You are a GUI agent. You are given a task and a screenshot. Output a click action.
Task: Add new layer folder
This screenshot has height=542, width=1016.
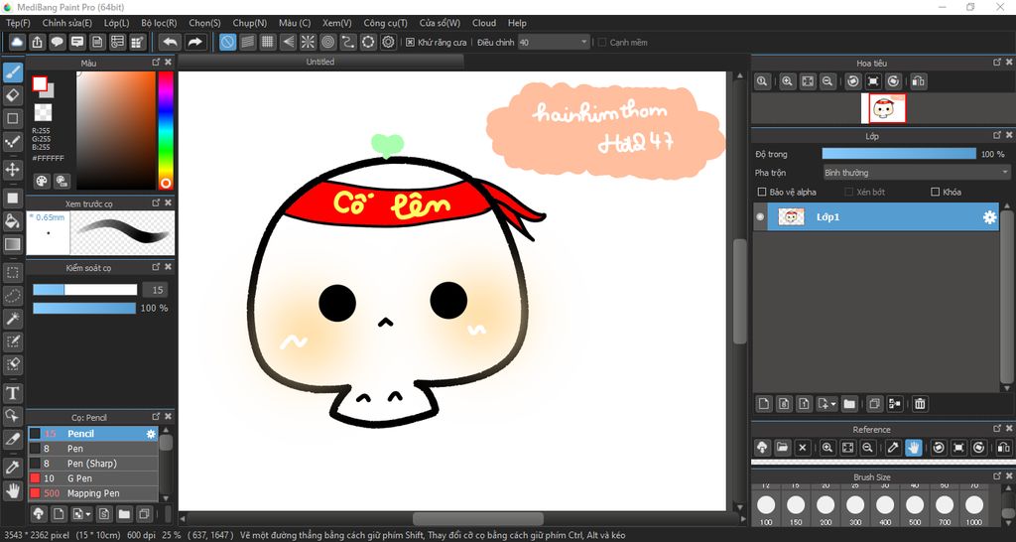(849, 404)
